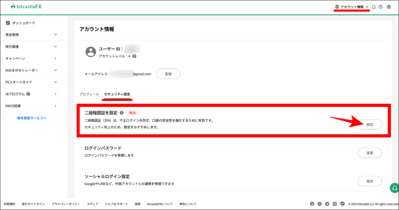This screenshot has height=210, width=399.
Task: Switch to the プロフィール tab
Action: (89, 94)
